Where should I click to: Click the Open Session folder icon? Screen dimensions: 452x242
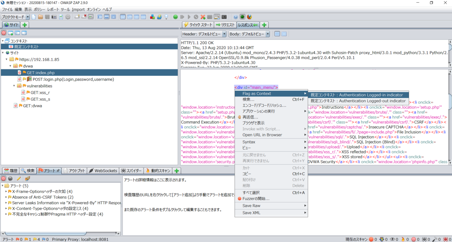tap(41, 17)
